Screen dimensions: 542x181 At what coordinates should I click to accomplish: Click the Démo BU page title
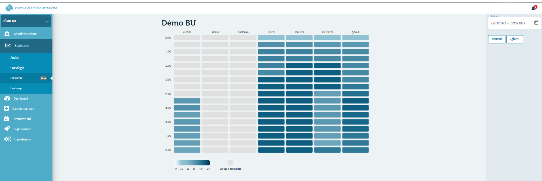tap(179, 23)
